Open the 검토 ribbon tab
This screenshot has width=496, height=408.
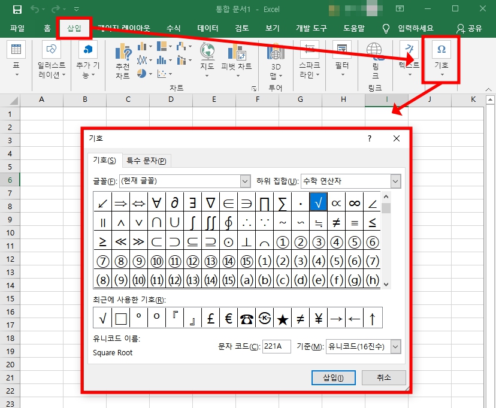(x=242, y=28)
